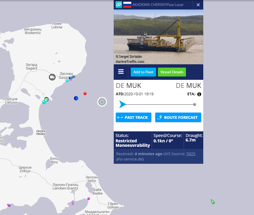Click the Russian flag icon
Image resolution: width=254 pixels, height=215 pixels.
click(x=127, y=5)
